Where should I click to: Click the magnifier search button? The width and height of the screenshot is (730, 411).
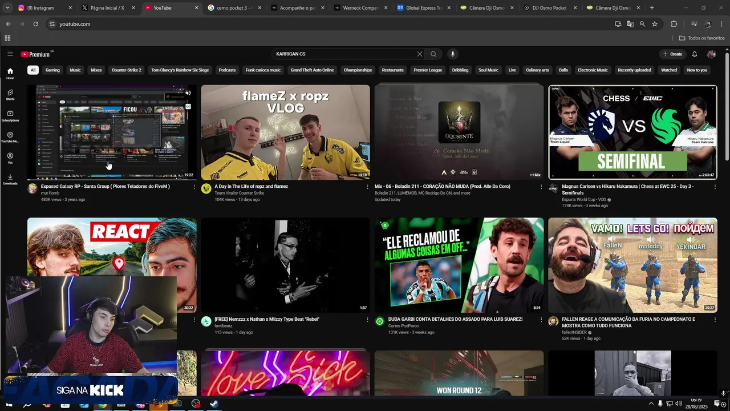pos(433,54)
